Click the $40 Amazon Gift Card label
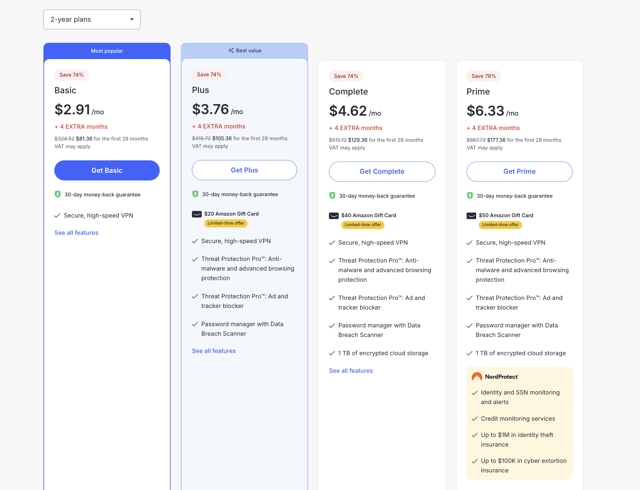 (x=369, y=215)
